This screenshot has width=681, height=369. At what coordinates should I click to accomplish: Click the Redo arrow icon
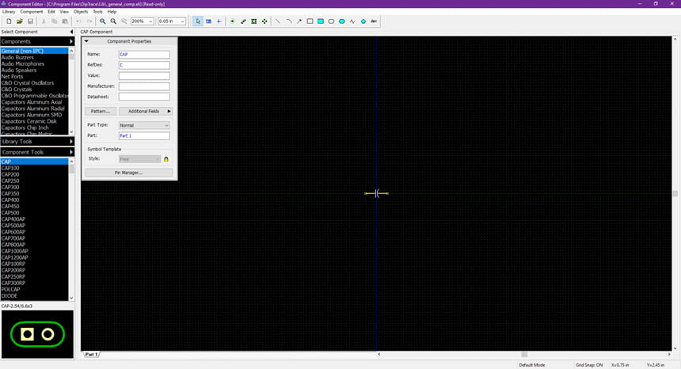(89, 21)
